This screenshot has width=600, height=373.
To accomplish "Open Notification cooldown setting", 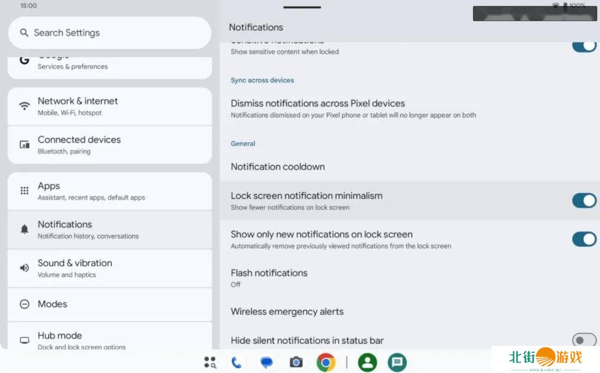I will [277, 167].
